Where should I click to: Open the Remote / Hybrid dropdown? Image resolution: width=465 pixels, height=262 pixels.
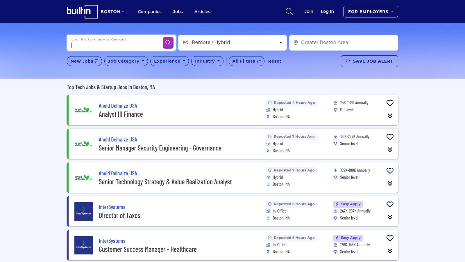(x=233, y=43)
